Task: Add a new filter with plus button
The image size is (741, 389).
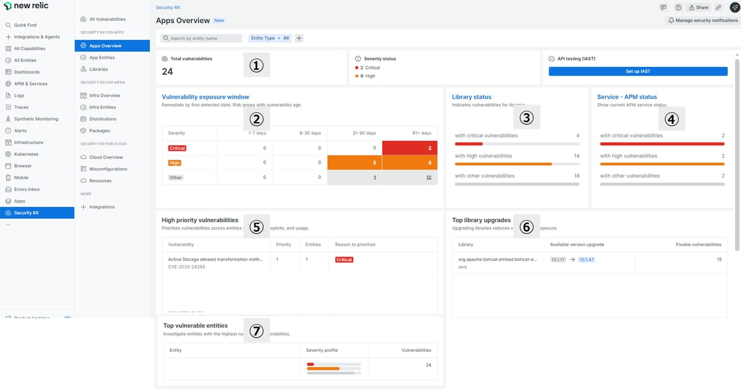Action: 299,38
